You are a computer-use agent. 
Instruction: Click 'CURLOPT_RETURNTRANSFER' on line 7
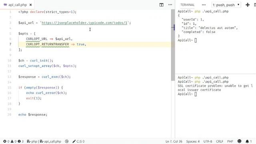48,44
